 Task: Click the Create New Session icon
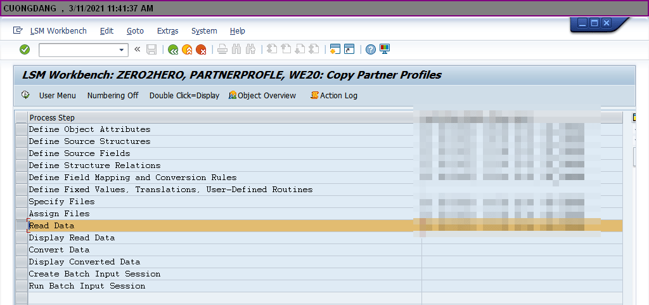pyautogui.click(x=335, y=49)
